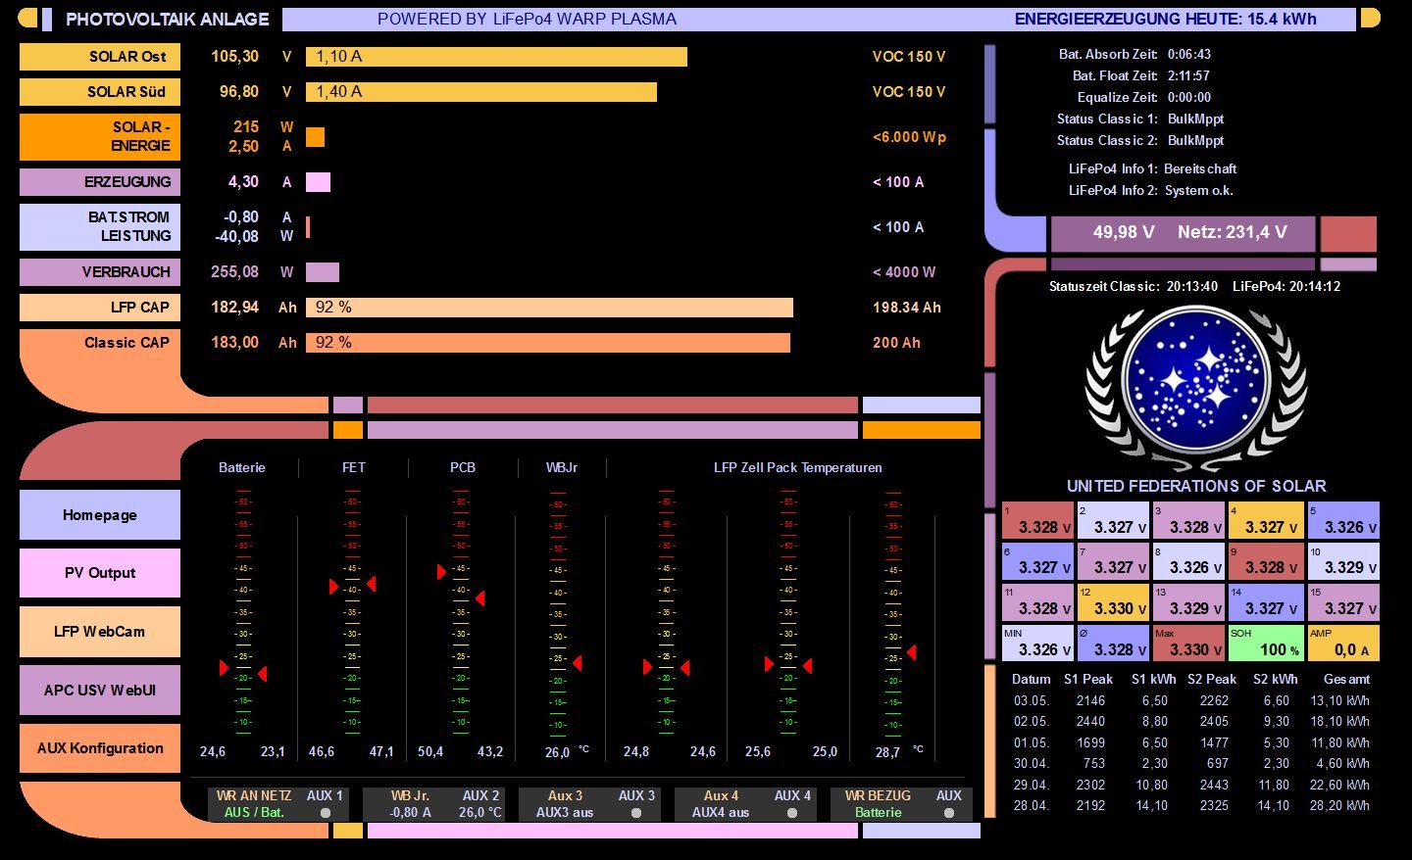Image resolution: width=1412 pixels, height=860 pixels.
Task: Click the LFP Zell Pack Temperaturen heading
Action: tap(797, 468)
